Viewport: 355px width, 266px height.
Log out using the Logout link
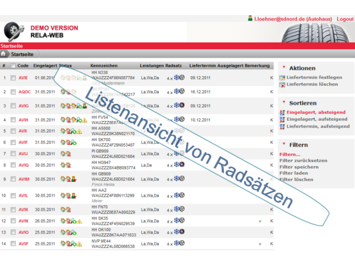pos(345,19)
